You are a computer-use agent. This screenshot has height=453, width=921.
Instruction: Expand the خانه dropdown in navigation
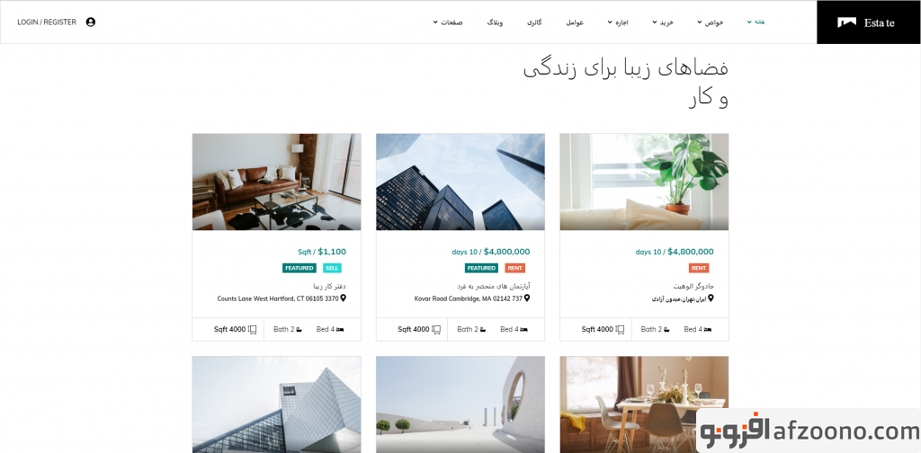tap(756, 22)
